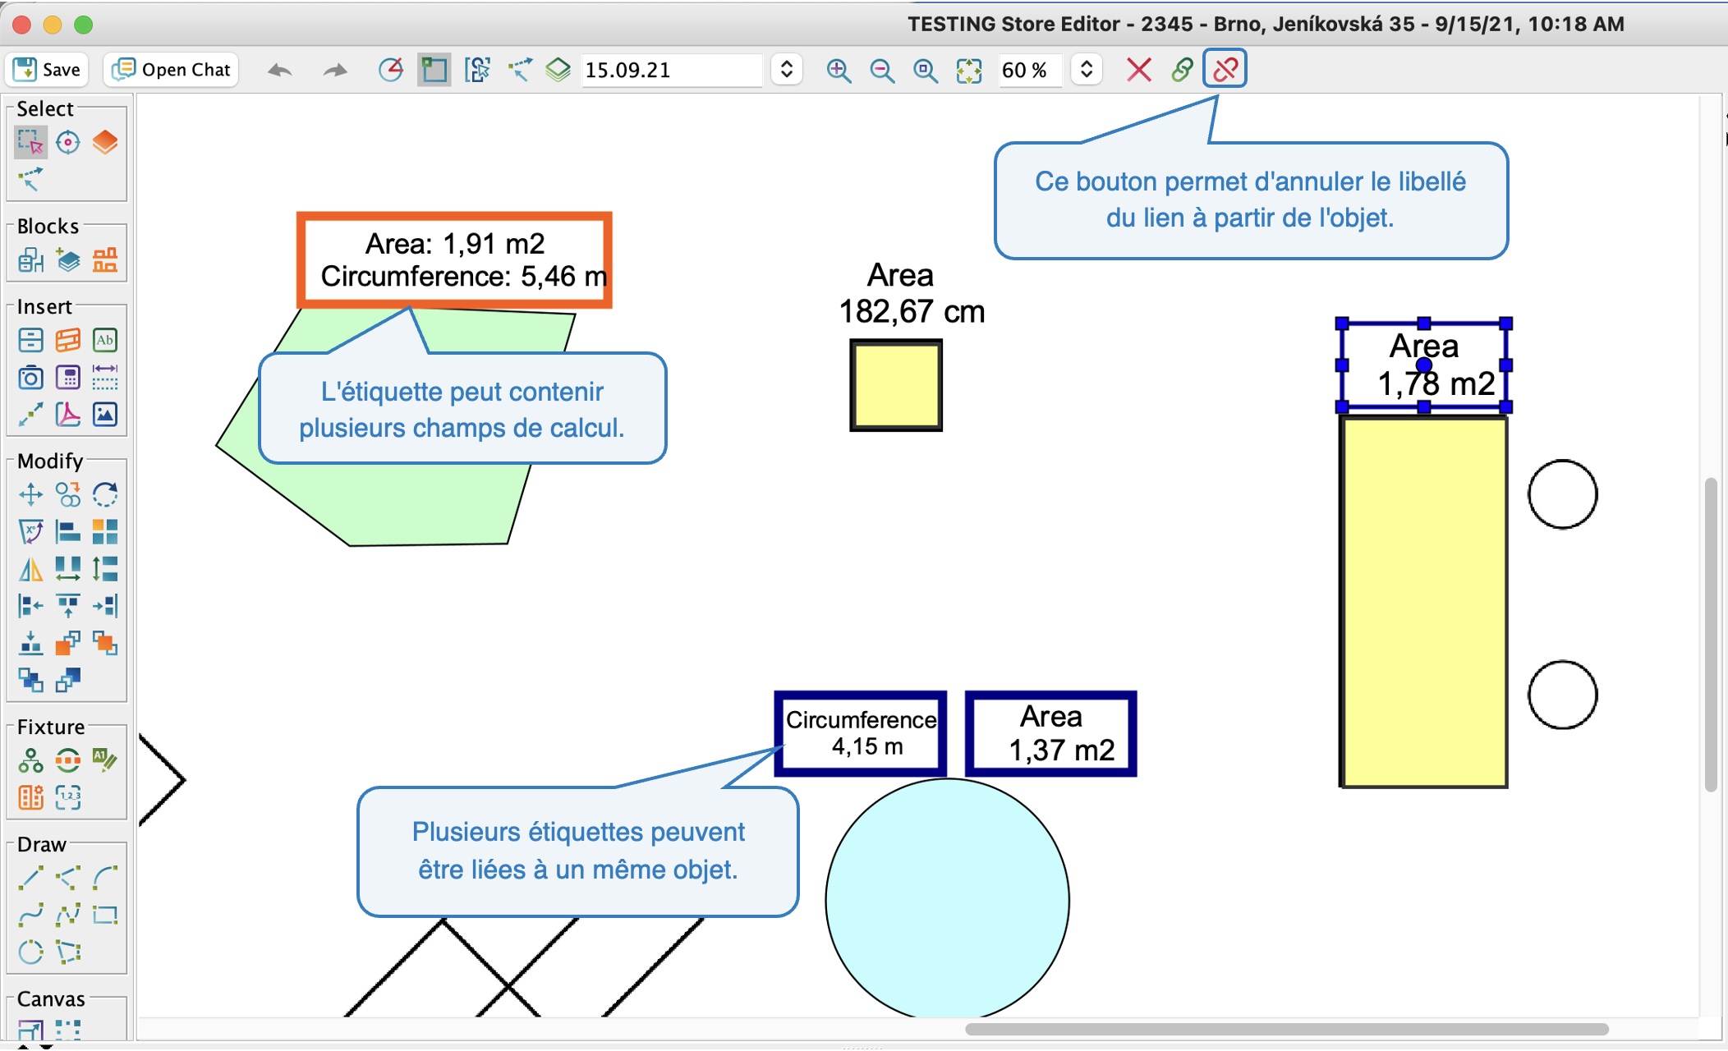This screenshot has height=1051, width=1728.
Task: Click the undo arrow
Action: point(280,70)
